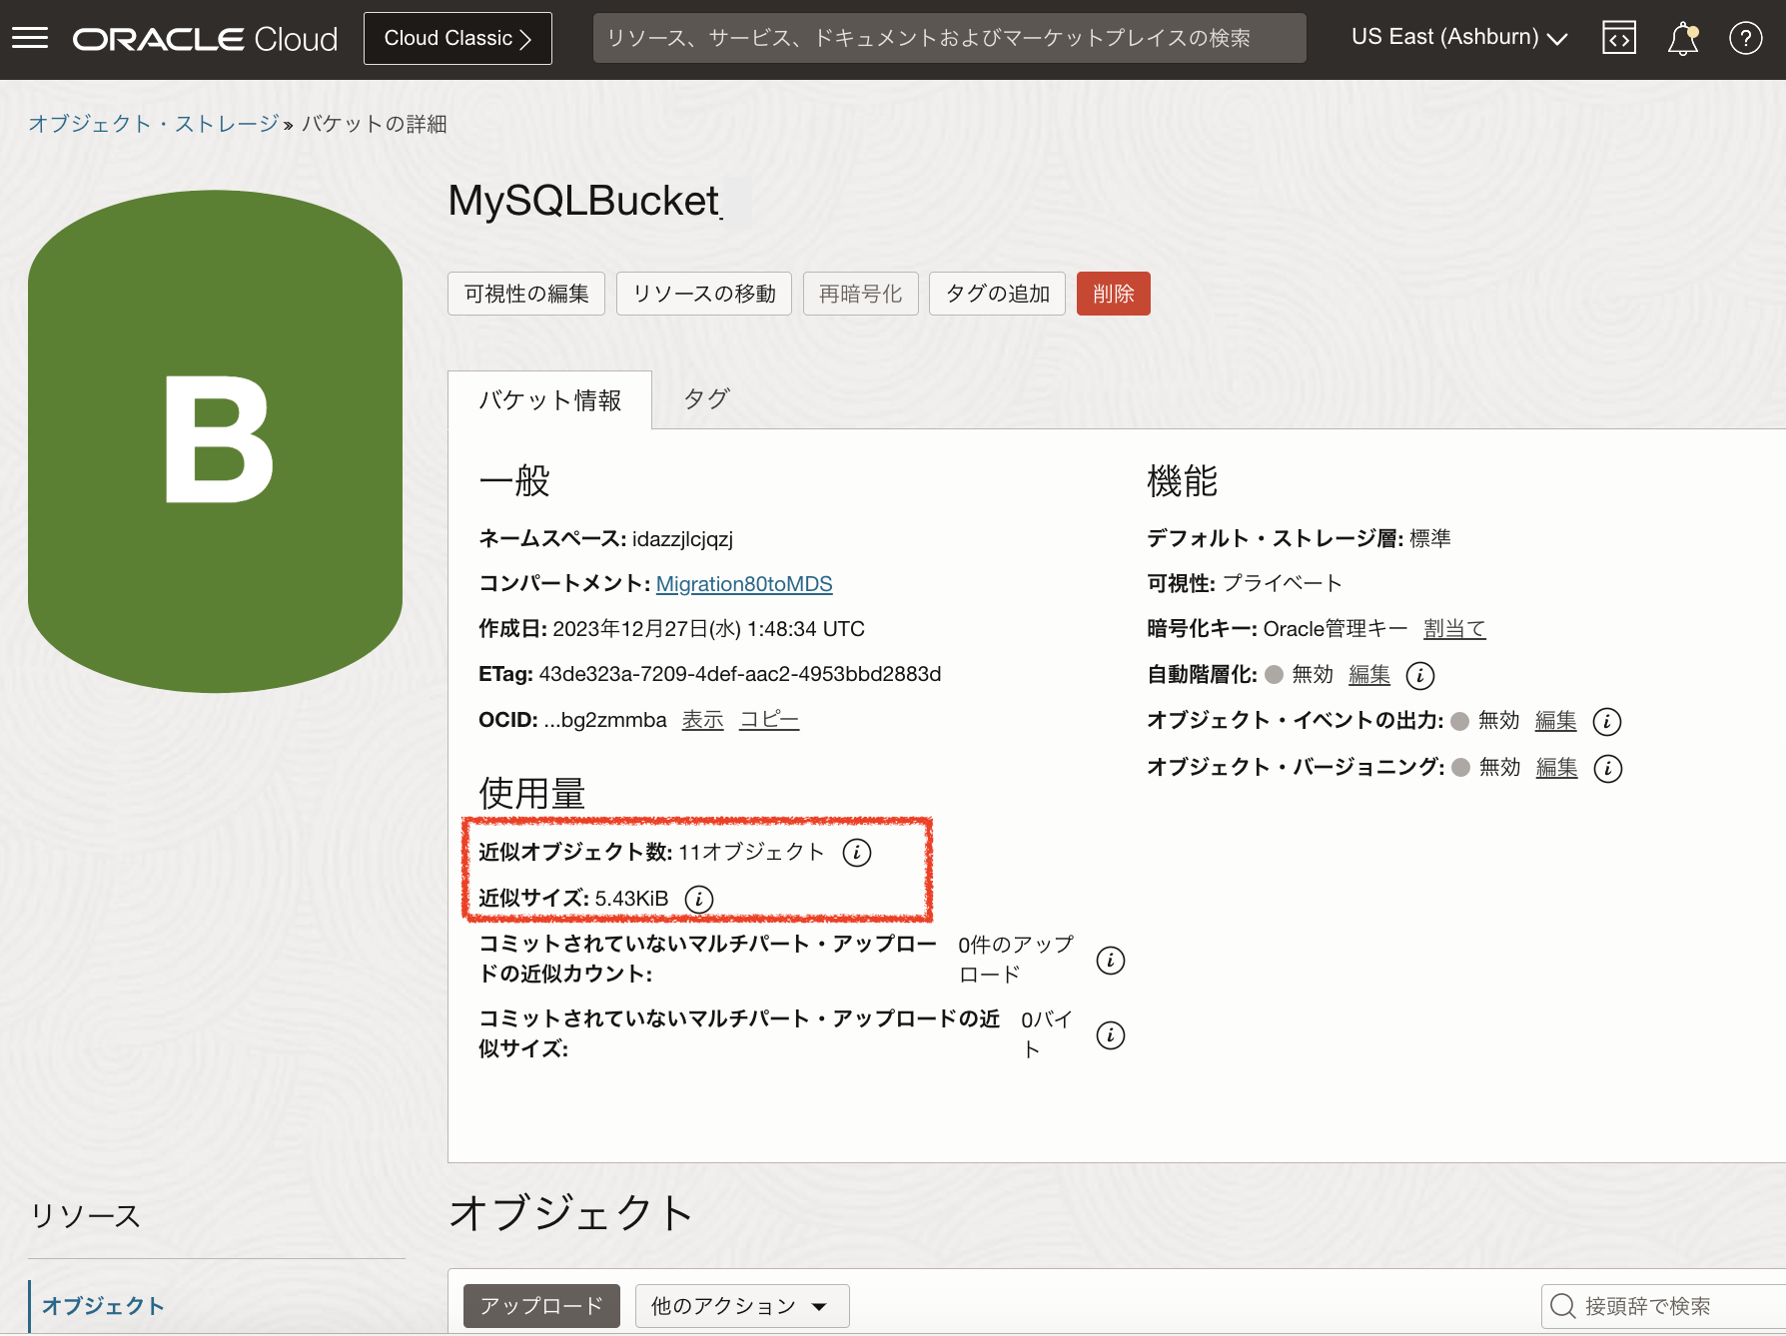Click the アップロード button

(541, 1306)
